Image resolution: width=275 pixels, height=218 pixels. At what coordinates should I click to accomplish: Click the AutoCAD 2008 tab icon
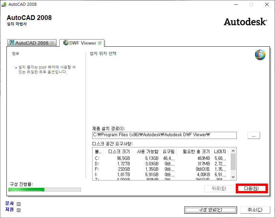point(12,43)
